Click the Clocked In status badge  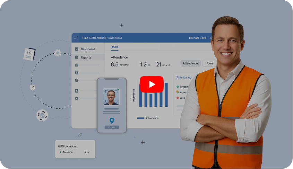coord(67,152)
